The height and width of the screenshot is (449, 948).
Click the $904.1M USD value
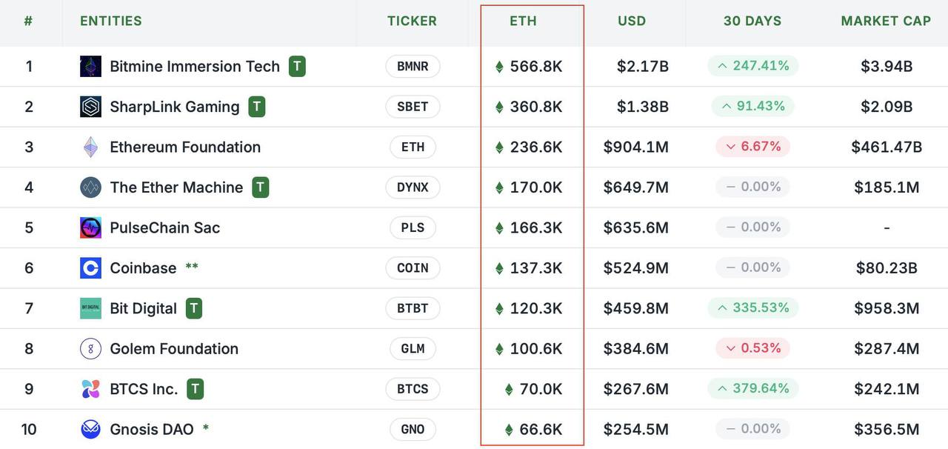636,147
